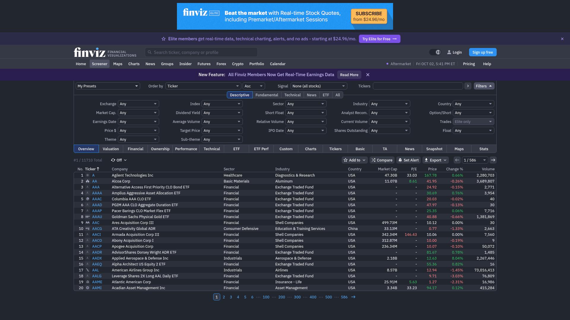Click the Goldman Sachs AAAU logo icon
This screenshot has width=570, height=320.
[88, 217]
